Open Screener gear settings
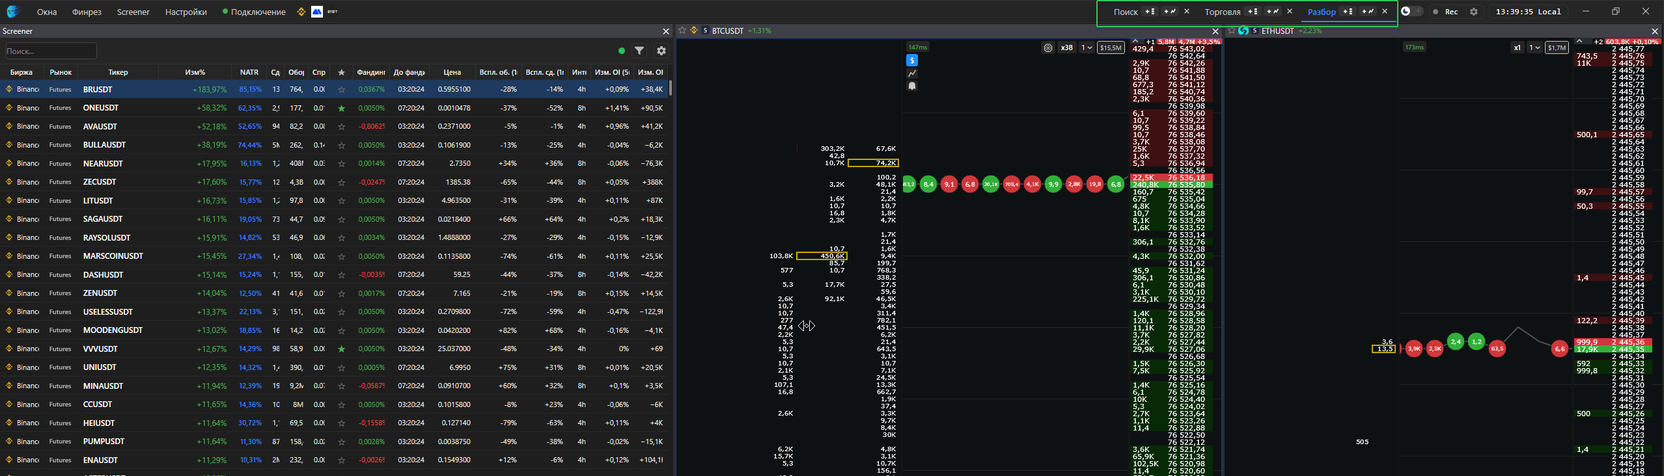The height and width of the screenshot is (476, 1664). click(x=661, y=51)
